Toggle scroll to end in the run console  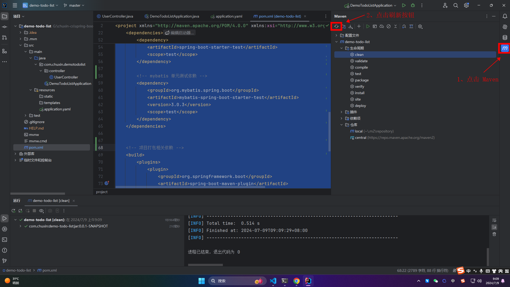[x=494, y=227]
